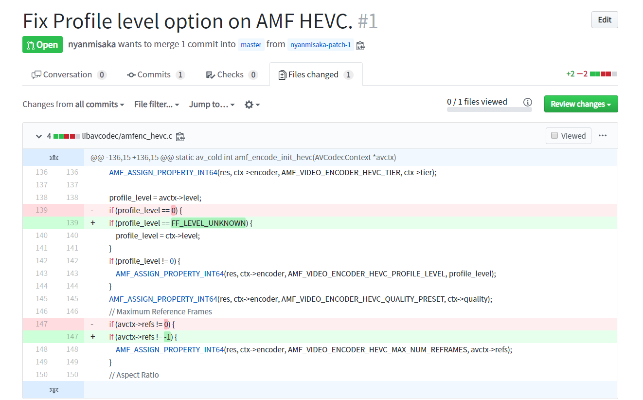Click the Open pull request status badge

42,45
